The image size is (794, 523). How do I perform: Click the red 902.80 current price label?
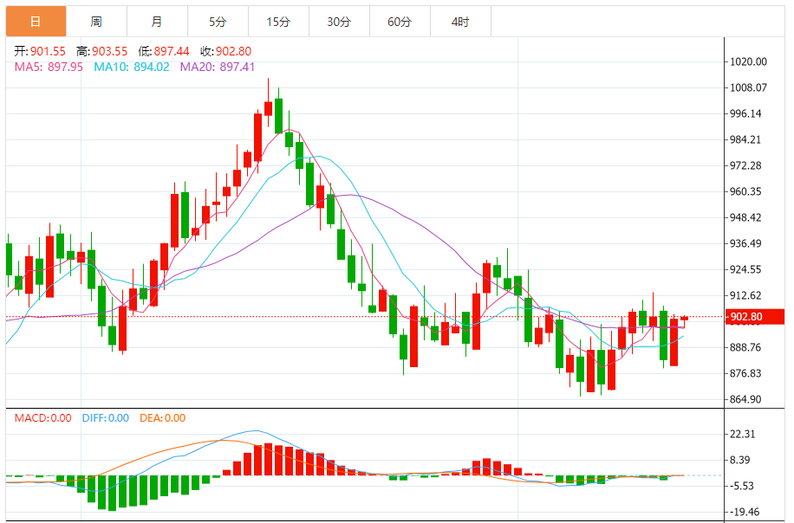754,317
